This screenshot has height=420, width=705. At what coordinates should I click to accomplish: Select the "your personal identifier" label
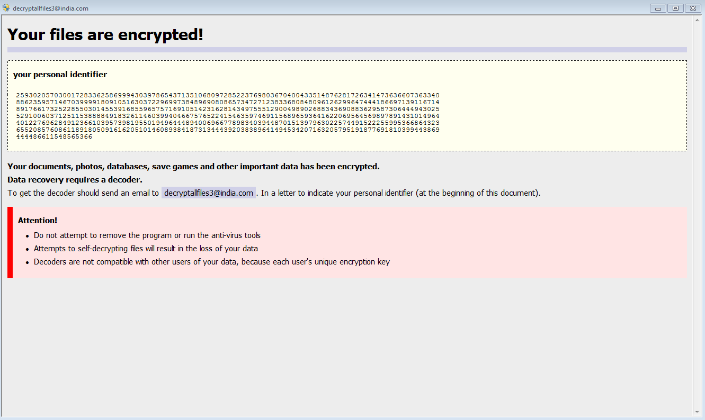(x=60, y=75)
